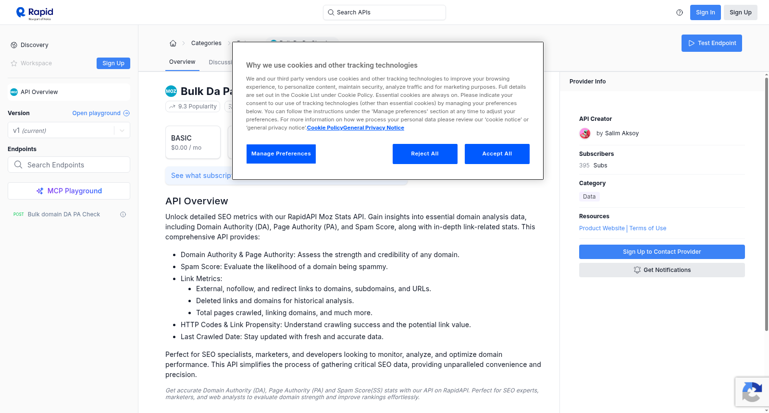Click the creator name Salim Aksoy

[x=622, y=133]
